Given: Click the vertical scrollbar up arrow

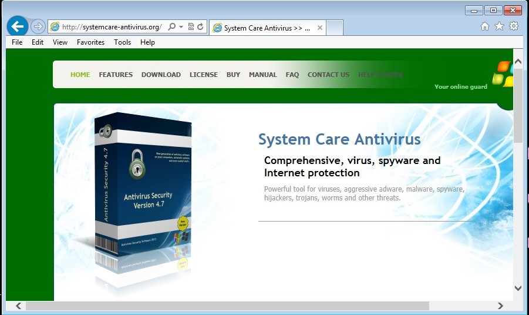Looking at the screenshot, I should click(518, 62).
